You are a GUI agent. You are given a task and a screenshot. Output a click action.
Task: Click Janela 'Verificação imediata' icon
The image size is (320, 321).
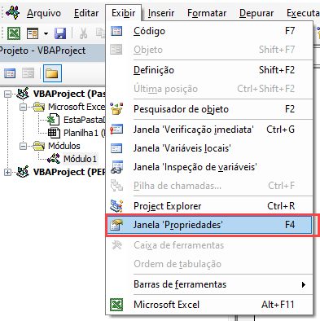click(x=116, y=130)
